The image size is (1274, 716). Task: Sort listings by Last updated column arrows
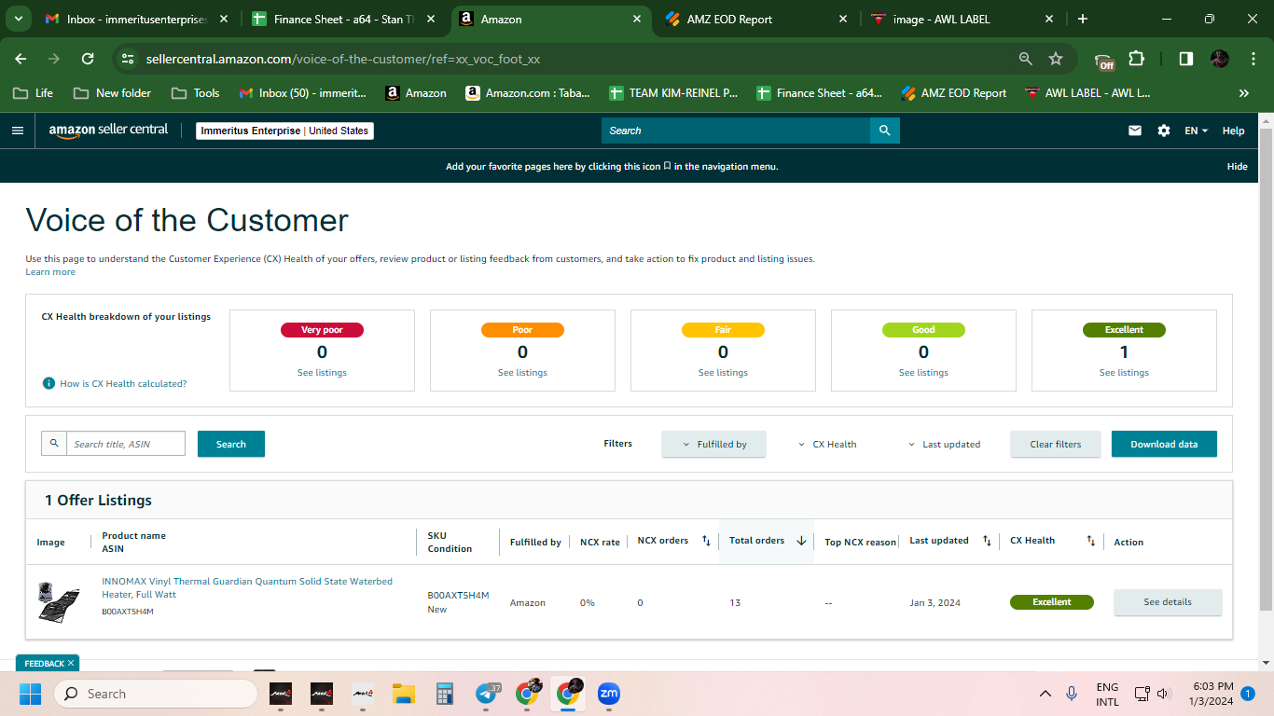pyautogui.click(x=987, y=541)
